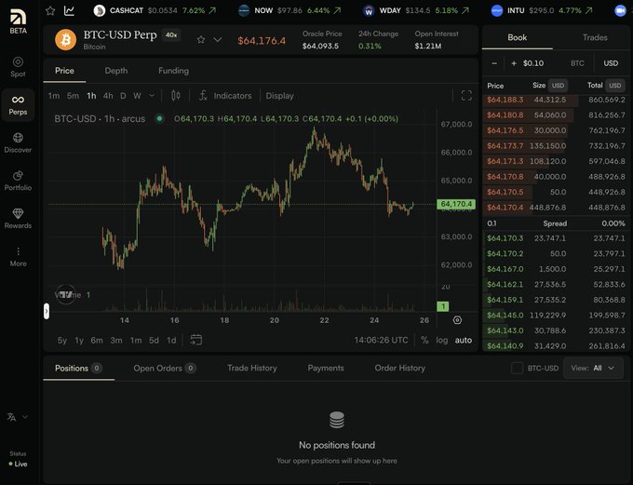Toggle percent scale on chart
This screenshot has height=485, width=633.
click(x=424, y=340)
